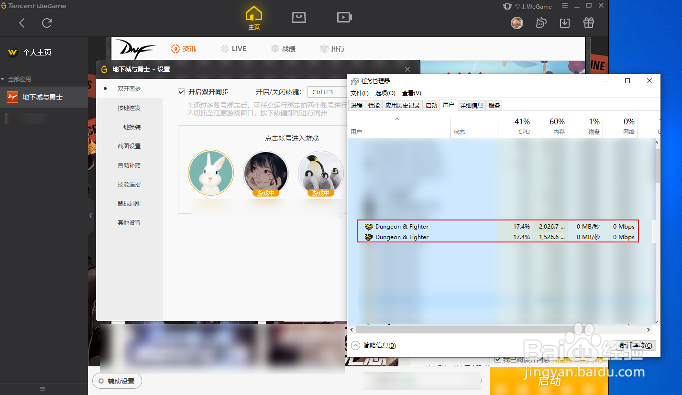
Task: Open the 文件(F) menu in Task Manager
Action: [x=360, y=93]
